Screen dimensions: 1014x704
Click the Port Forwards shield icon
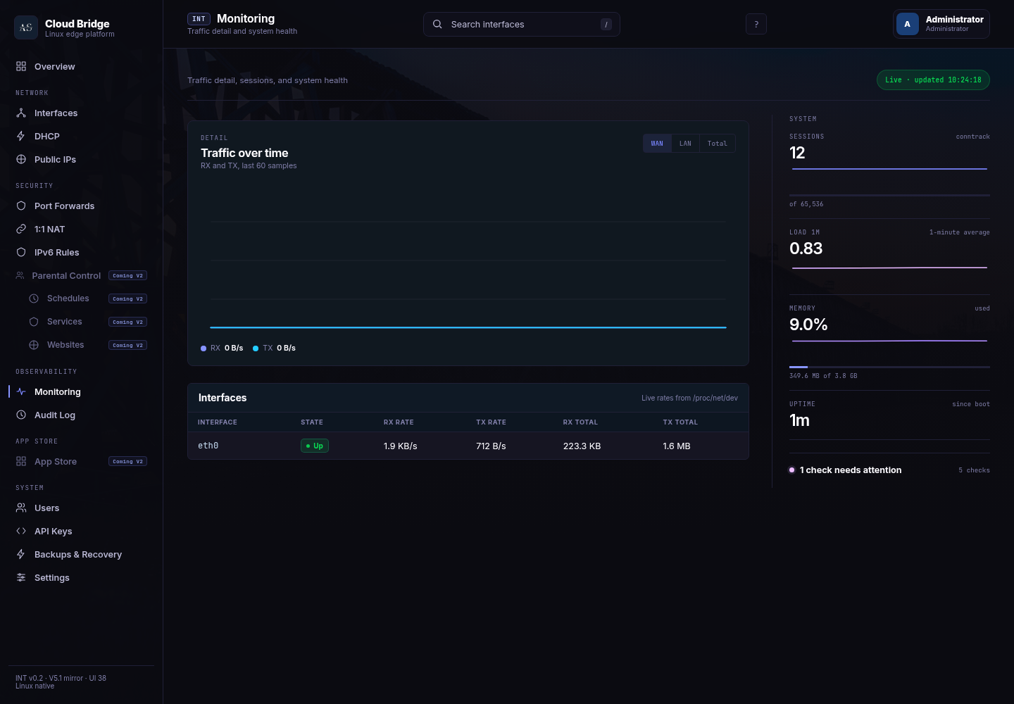click(x=21, y=206)
